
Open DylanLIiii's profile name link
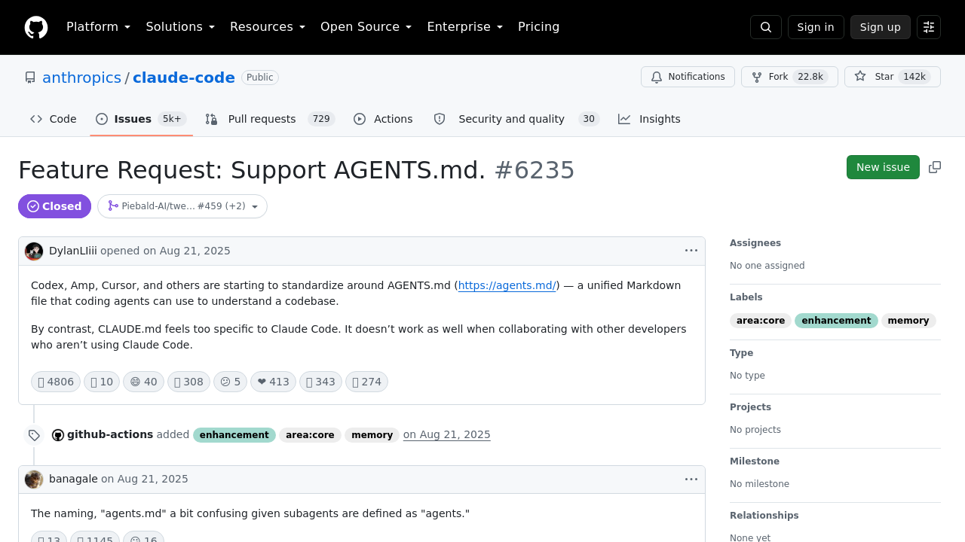click(x=73, y=251)
